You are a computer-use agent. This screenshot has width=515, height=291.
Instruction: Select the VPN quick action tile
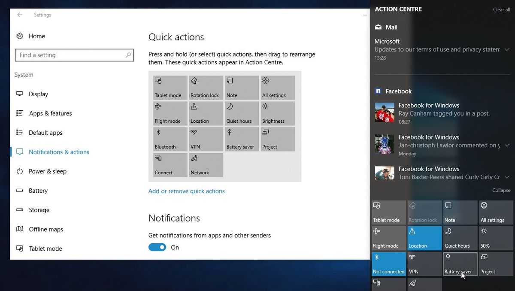click(x=206, y=139)
